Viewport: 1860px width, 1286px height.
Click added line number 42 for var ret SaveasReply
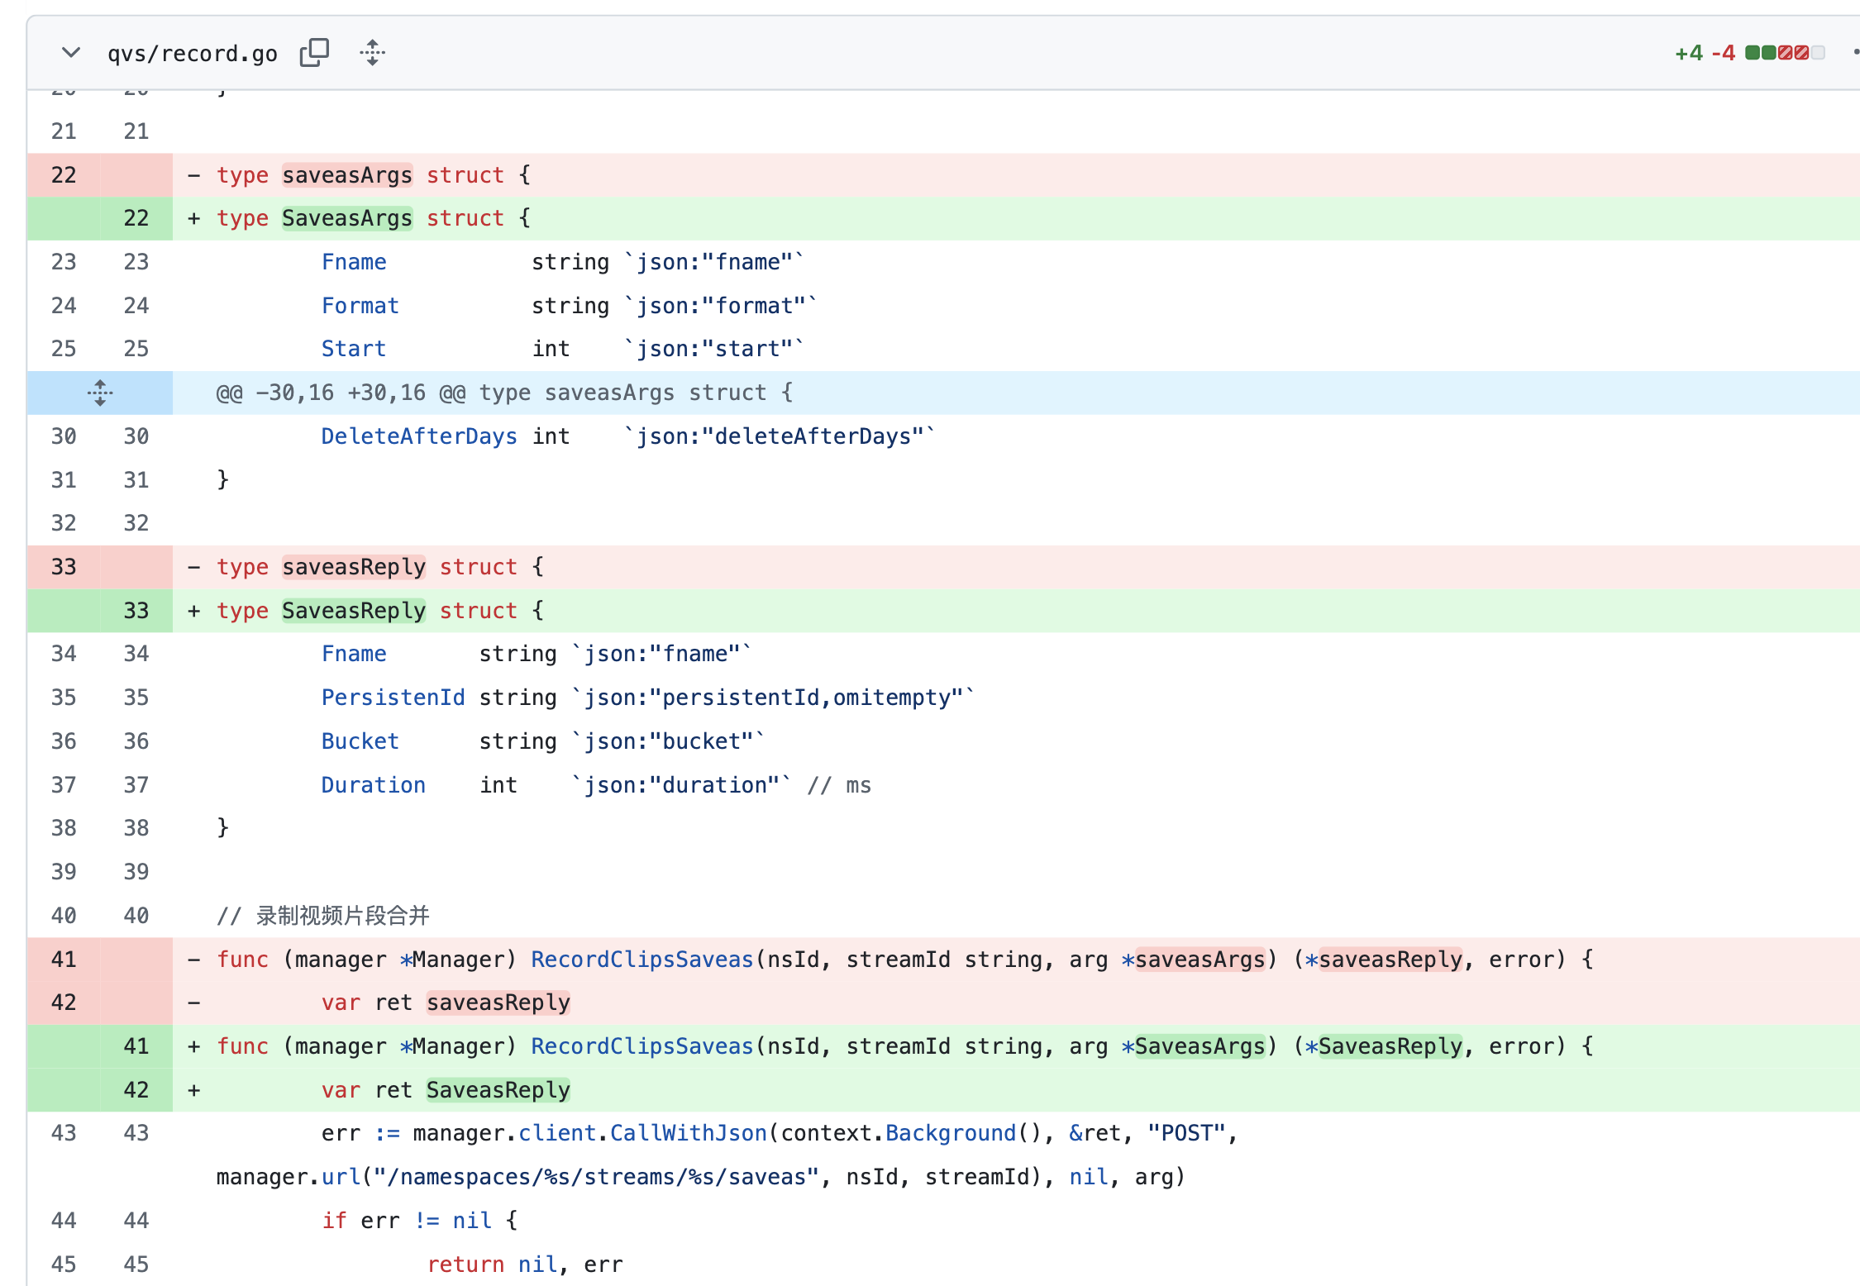(x=136, y=1090)
